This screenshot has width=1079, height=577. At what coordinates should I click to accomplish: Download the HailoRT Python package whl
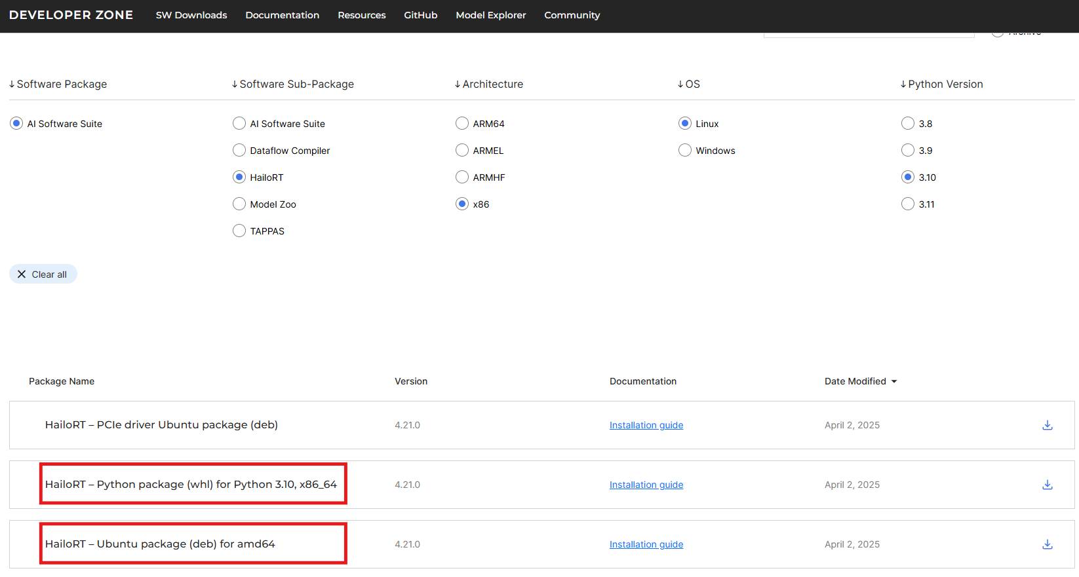tap(1048, 485)
